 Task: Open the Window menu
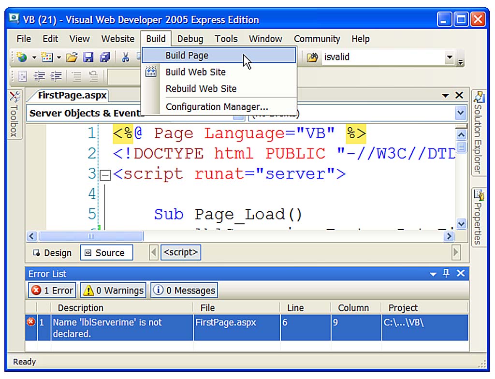(265, 39)
